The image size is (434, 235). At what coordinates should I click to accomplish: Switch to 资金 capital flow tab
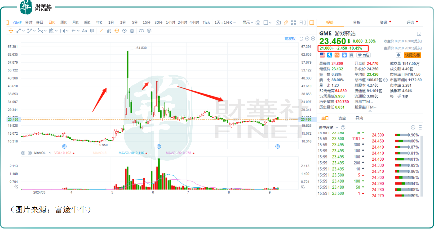pos(342,118)
